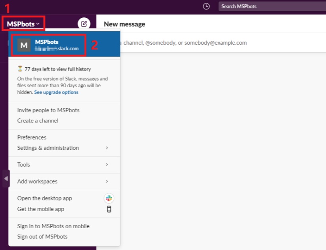
Task: Choose Open the desktop app
Action: [x=64, y=198]
